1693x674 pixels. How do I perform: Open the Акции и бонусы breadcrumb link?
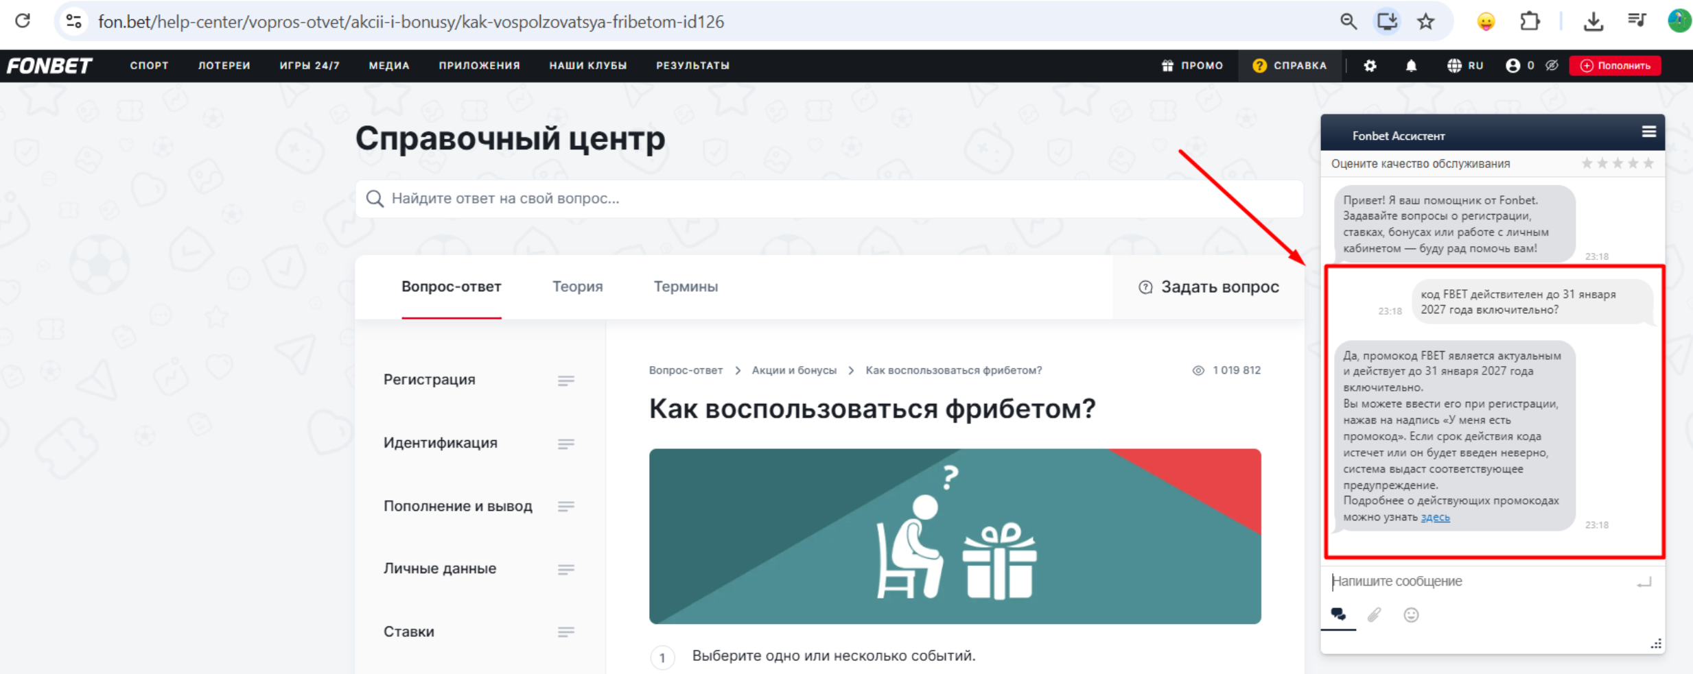(794, 370)
